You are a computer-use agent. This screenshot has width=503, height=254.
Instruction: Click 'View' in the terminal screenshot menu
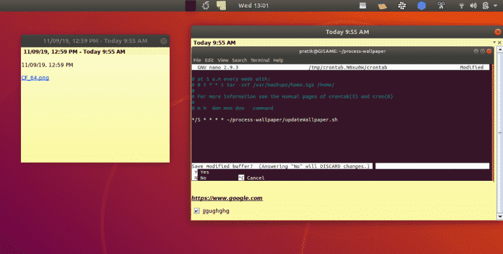[223, 60]
